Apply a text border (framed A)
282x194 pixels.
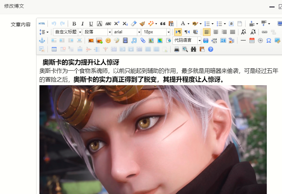coord(99,24)
